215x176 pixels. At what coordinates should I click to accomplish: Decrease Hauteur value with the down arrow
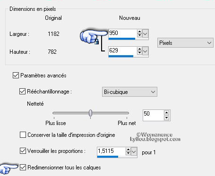tap(139, 53)
